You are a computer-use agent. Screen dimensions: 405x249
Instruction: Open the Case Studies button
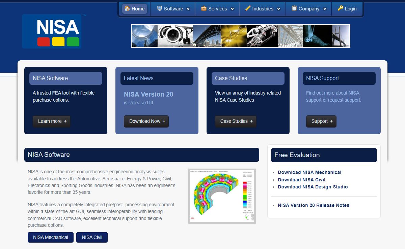pos(236,121)
